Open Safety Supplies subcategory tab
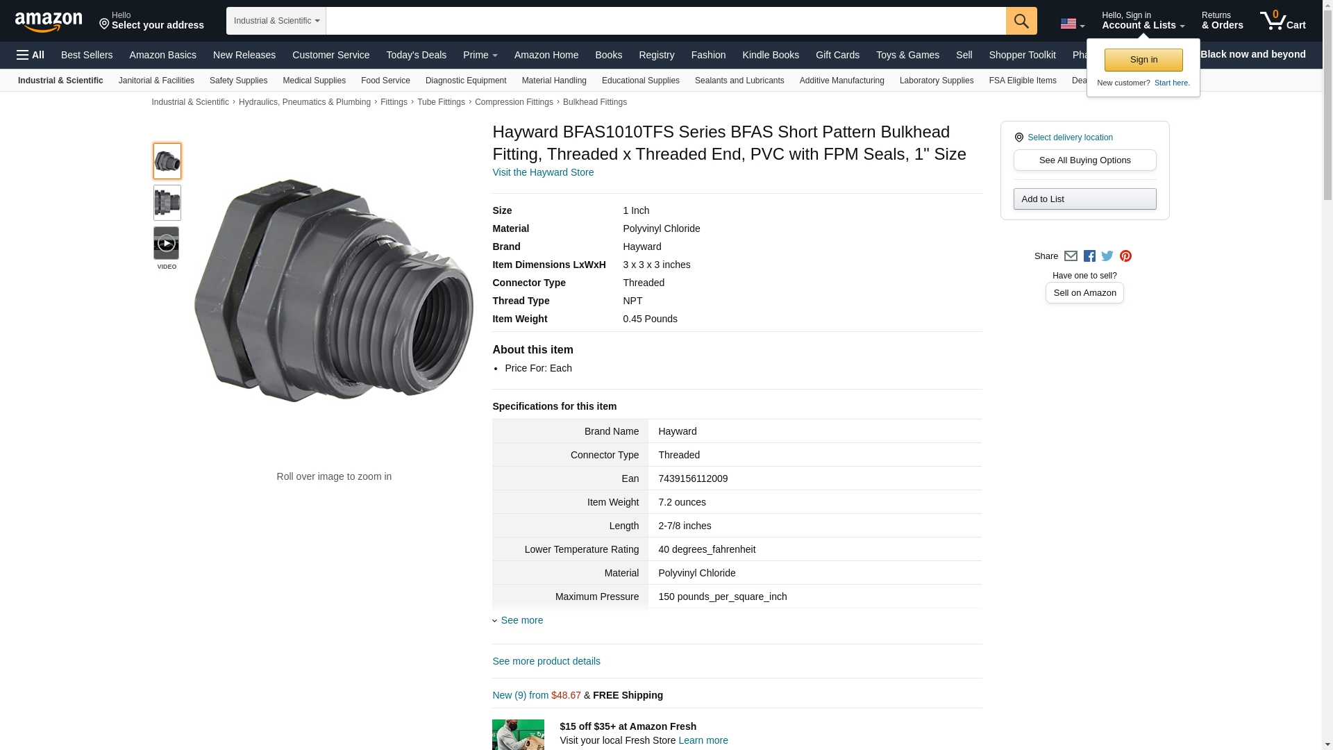The width and height of the screenshot is (1333, 750). pos(238,81)
